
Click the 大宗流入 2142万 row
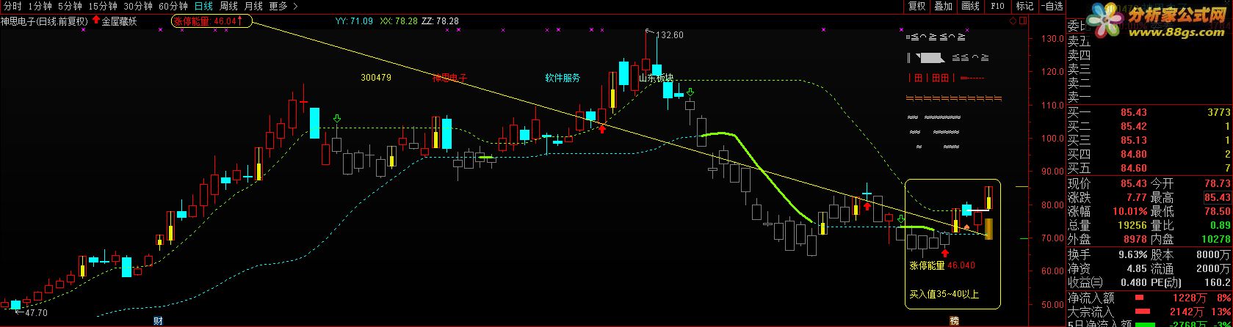(x=1149, y=312)
